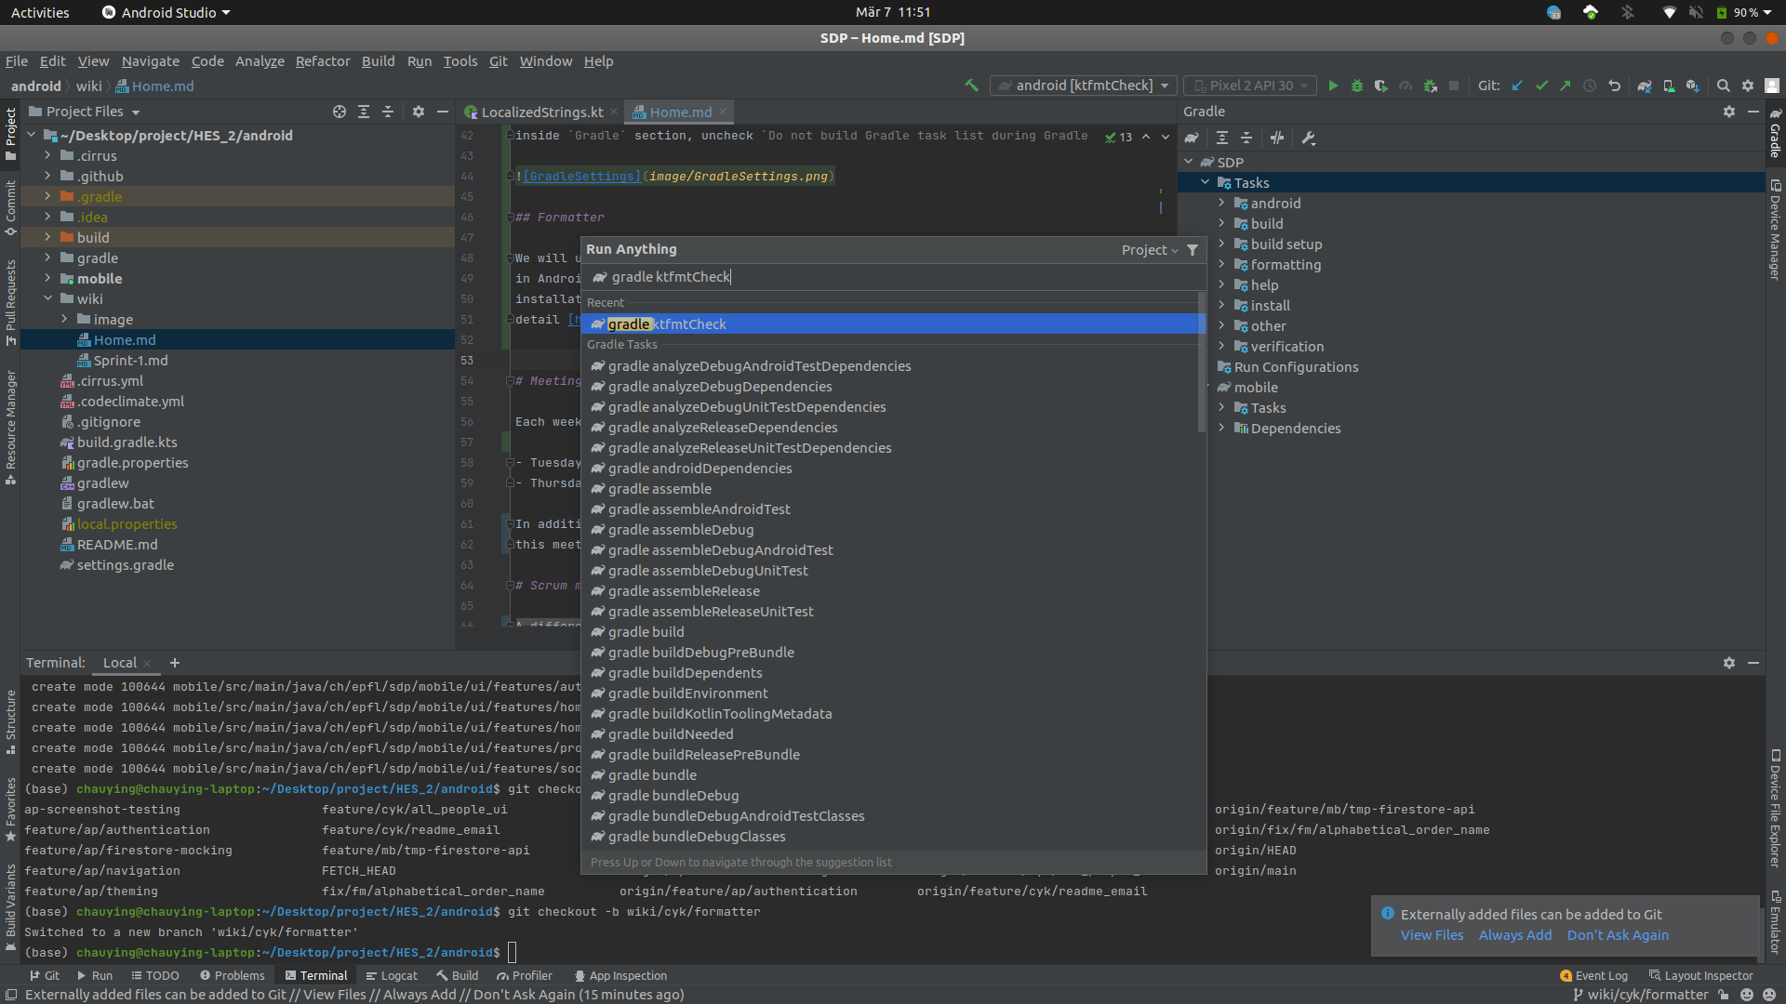Select gradle assembleDebug from task list

[681, 530]
